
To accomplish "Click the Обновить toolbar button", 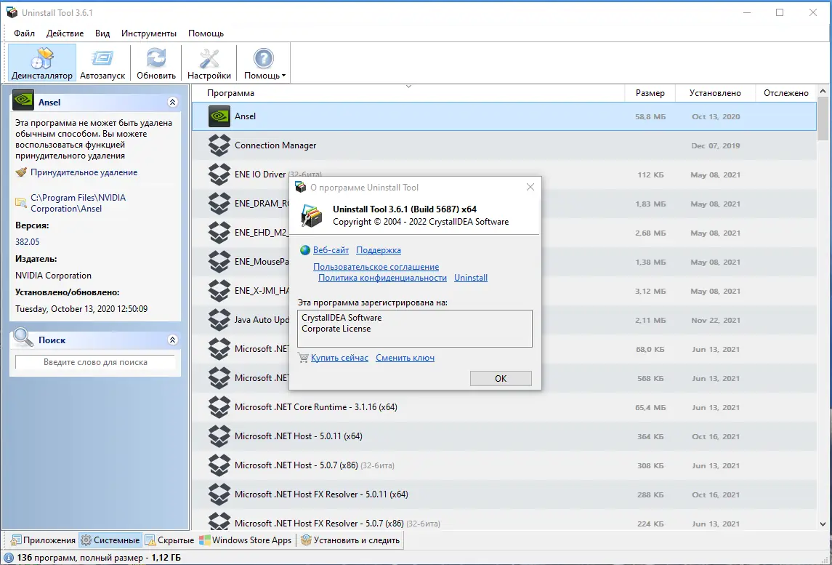I will click(156, 63).
